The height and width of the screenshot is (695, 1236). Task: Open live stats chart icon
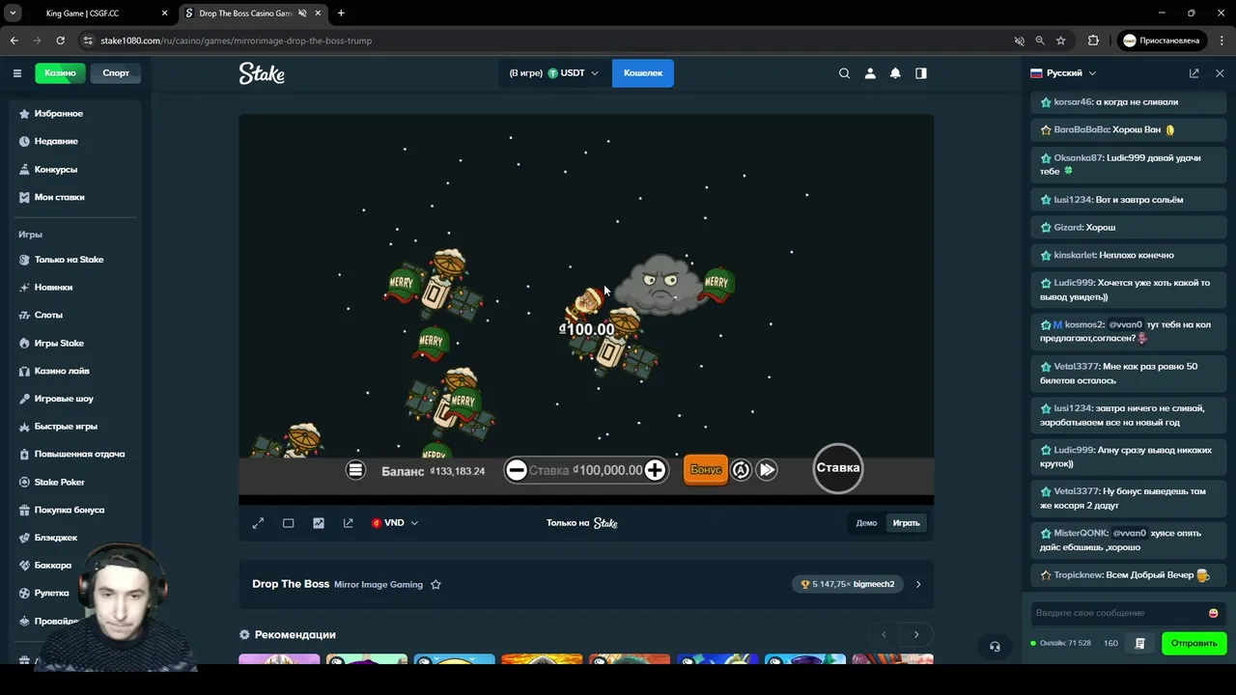[319, 523]
